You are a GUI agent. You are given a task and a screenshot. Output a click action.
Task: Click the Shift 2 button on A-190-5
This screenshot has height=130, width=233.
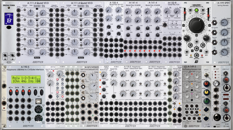[x=42, y=92]
